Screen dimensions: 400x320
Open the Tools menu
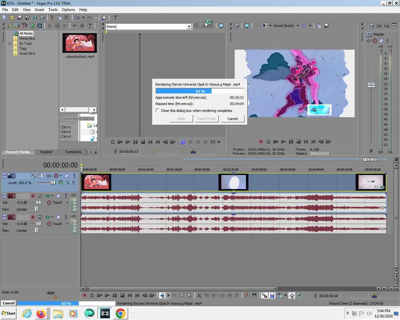(x=53, y=10)
